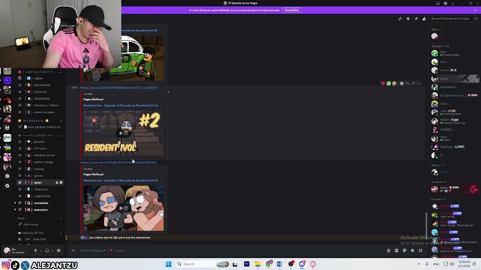Create invite for spam channel
The image size is (481, 270).
pyautogui.click(x=57, y=183)
